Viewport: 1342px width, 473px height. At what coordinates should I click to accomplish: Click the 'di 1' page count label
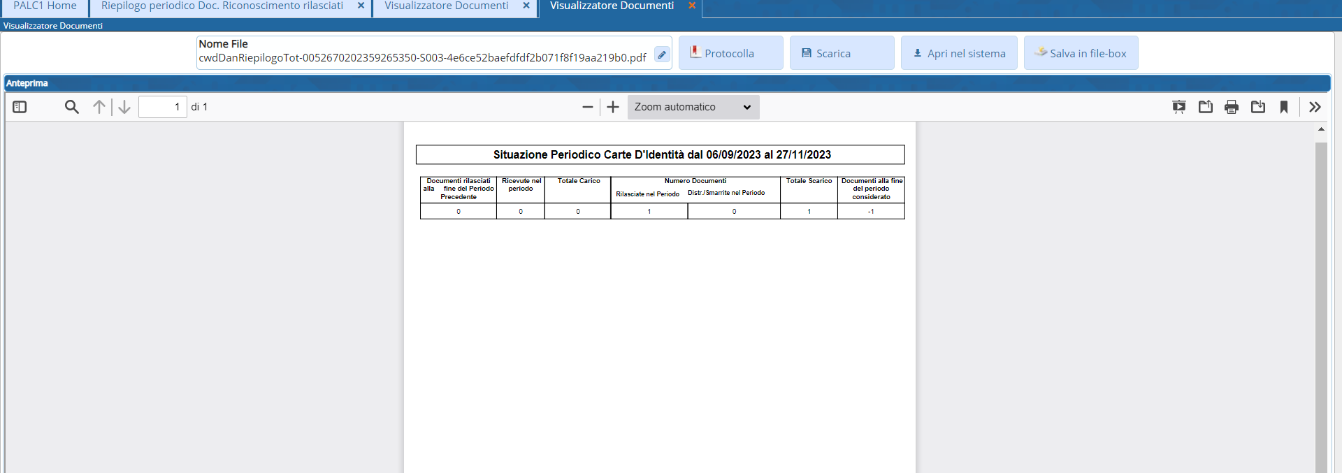199,107
